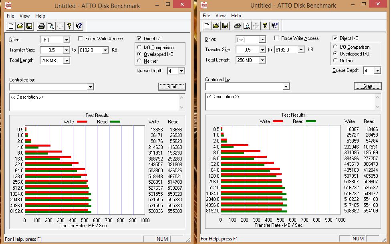This screenshot has width=391, height=244.
Task: Select I/O Comparison radio in left window
Action: 139,47
